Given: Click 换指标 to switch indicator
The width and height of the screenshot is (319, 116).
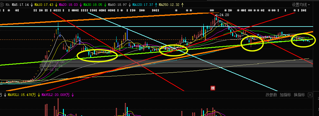Looking at the screenshot, I should click(x=299, y=95).
